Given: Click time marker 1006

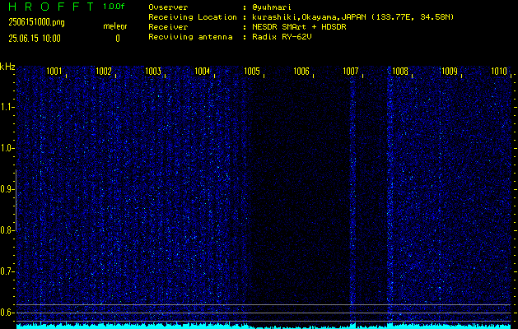Looking at the screenshot, I should (x=301, y=71).
